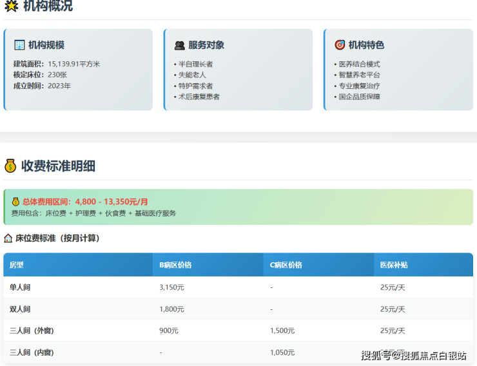The height and width of the screenshot is (366, 477).
Task: Click the target icon next to 机构特色
Action: [340, 45]
